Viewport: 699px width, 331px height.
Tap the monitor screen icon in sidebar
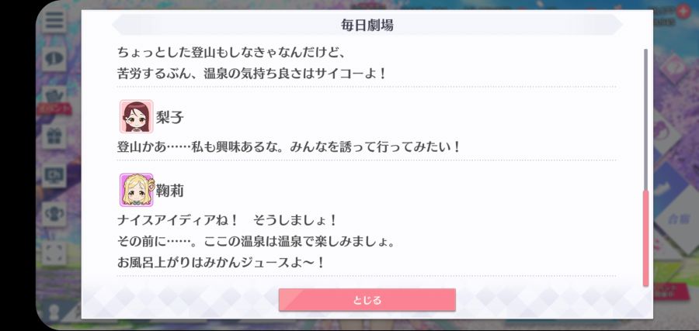click(54, 176)
